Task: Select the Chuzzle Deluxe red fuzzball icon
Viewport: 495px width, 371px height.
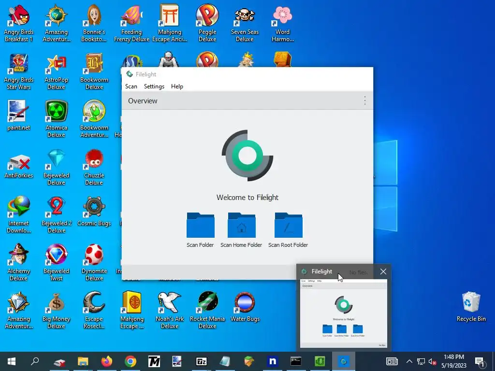Action: tap(94, 167)
